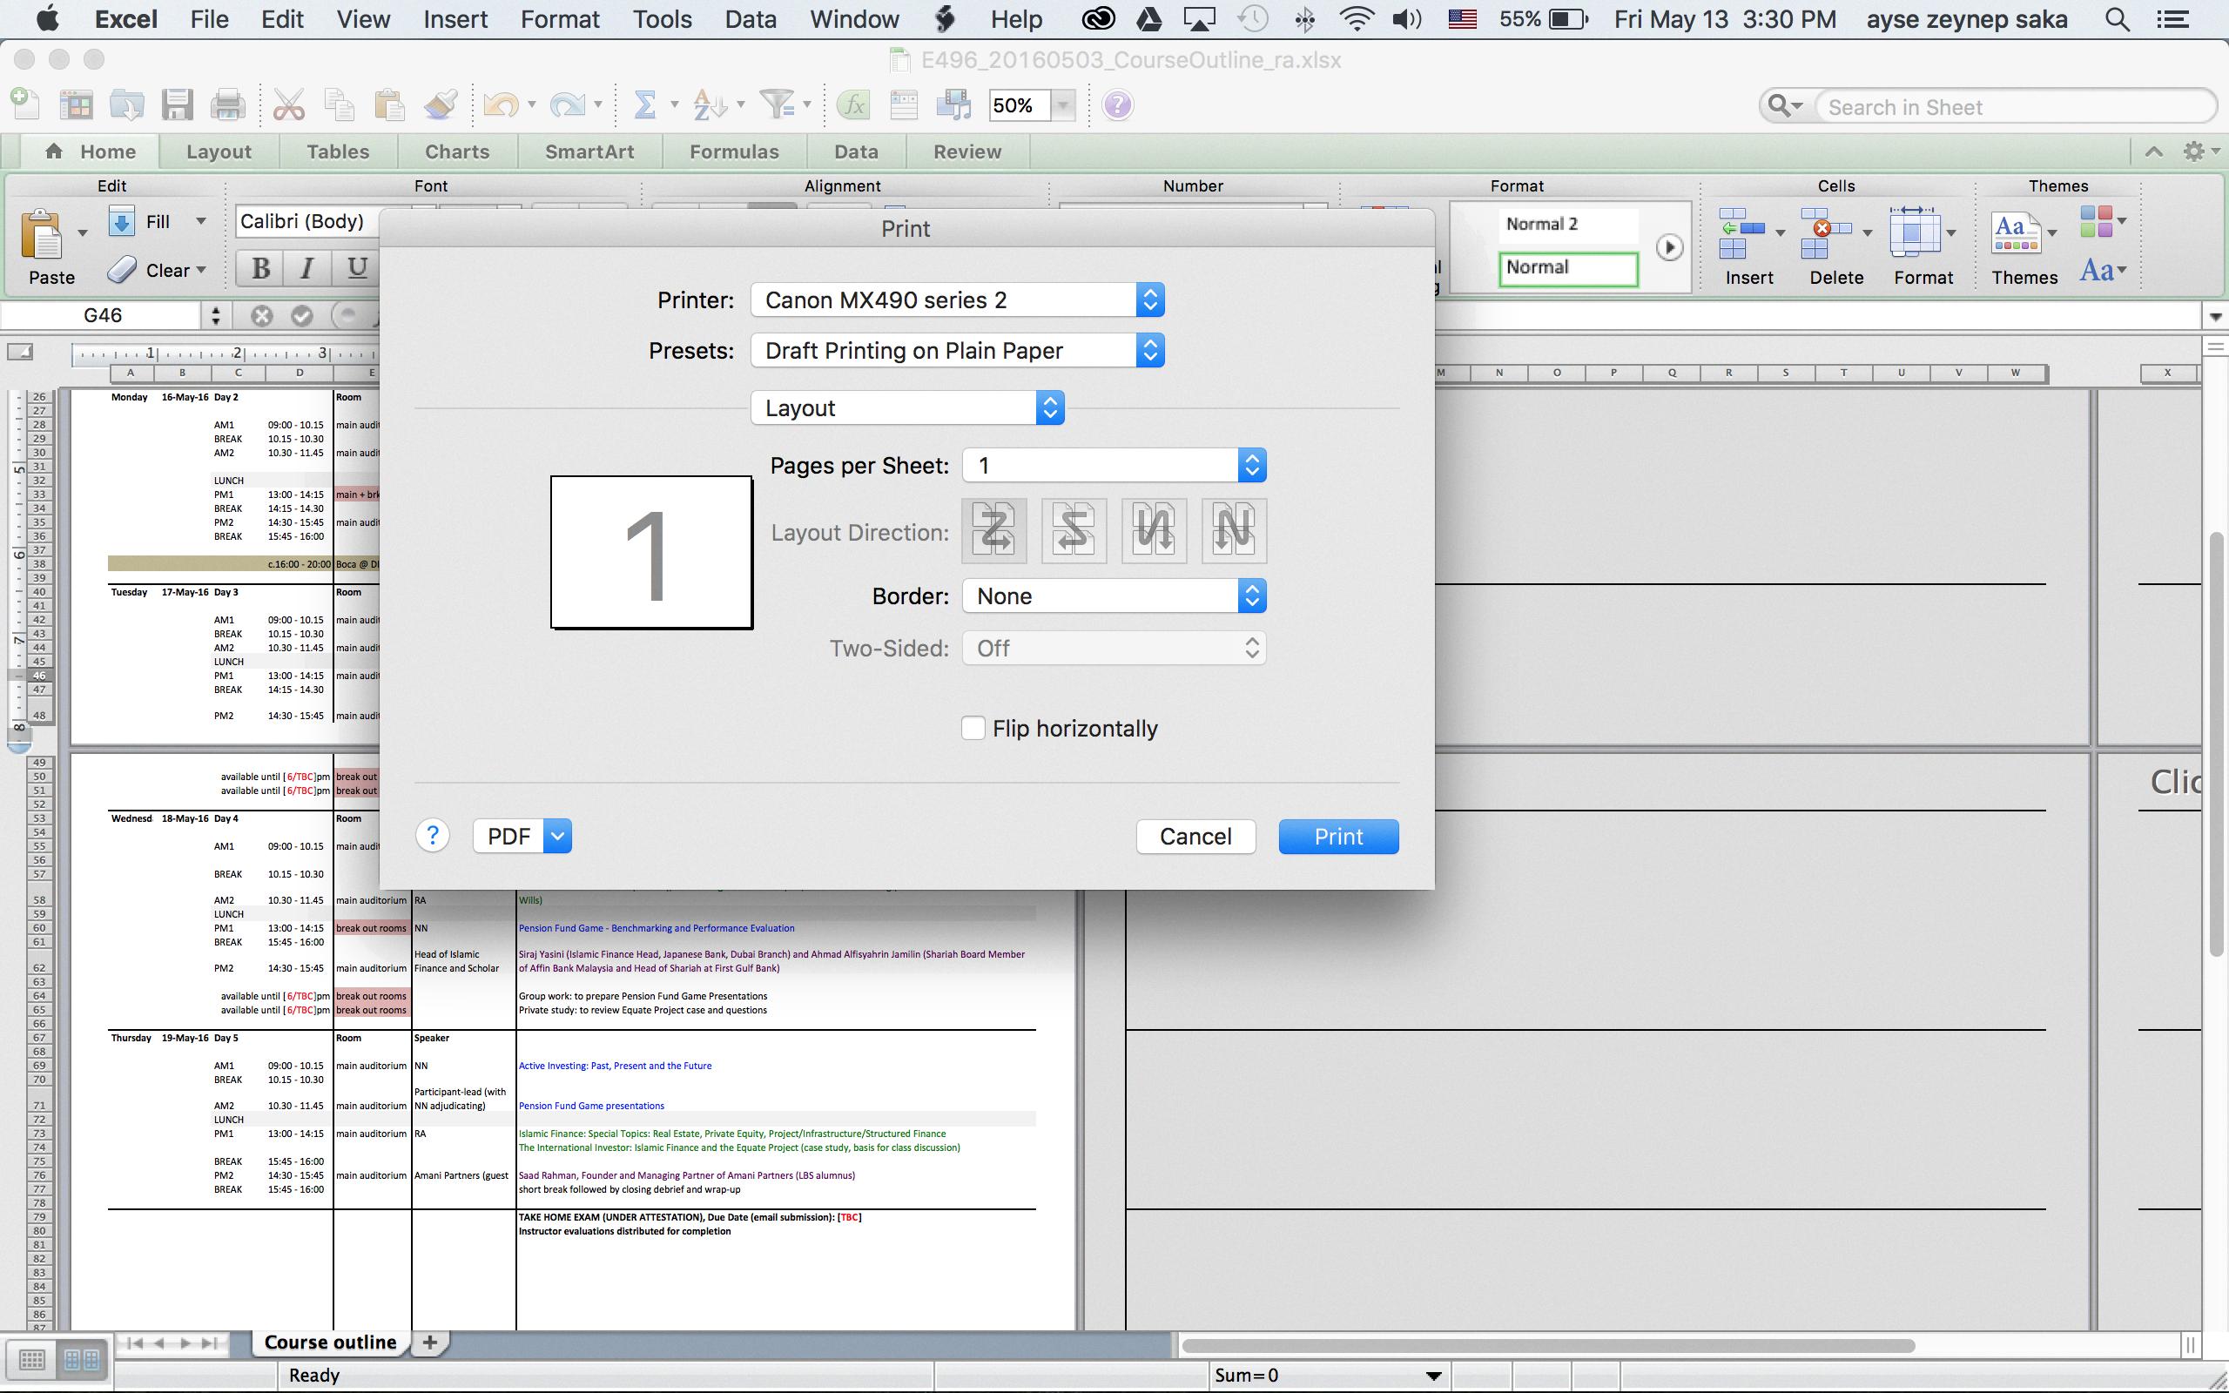Click the Save icon in toolbar

175,104
